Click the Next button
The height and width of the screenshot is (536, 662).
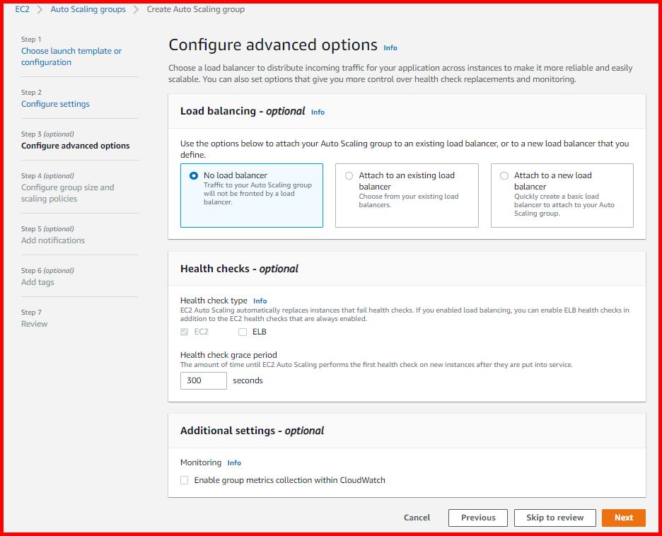(623, 518)
